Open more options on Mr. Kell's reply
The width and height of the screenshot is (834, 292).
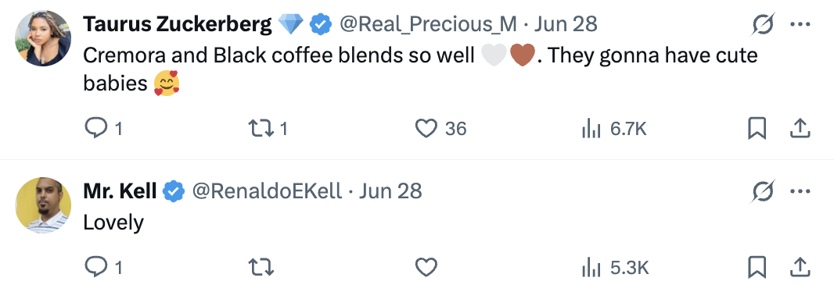pos(800,191)
